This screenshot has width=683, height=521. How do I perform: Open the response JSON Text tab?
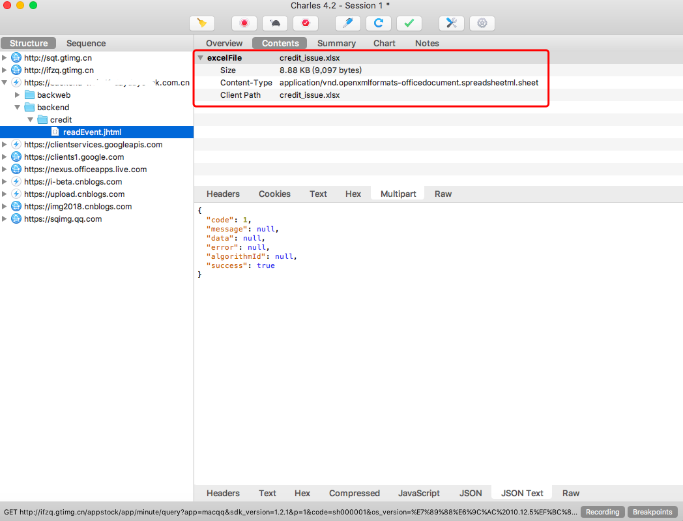[522, 493]
